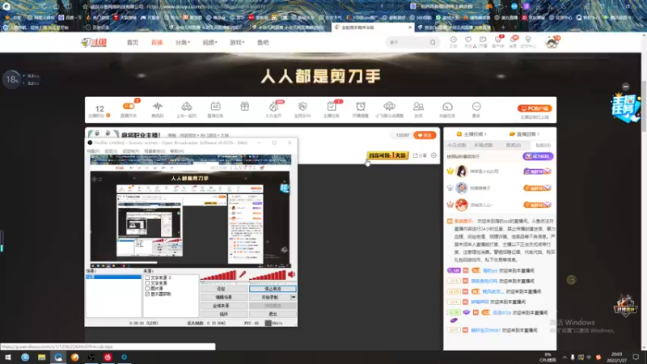Mute the microphone icon in OBS

click(243, 274)
